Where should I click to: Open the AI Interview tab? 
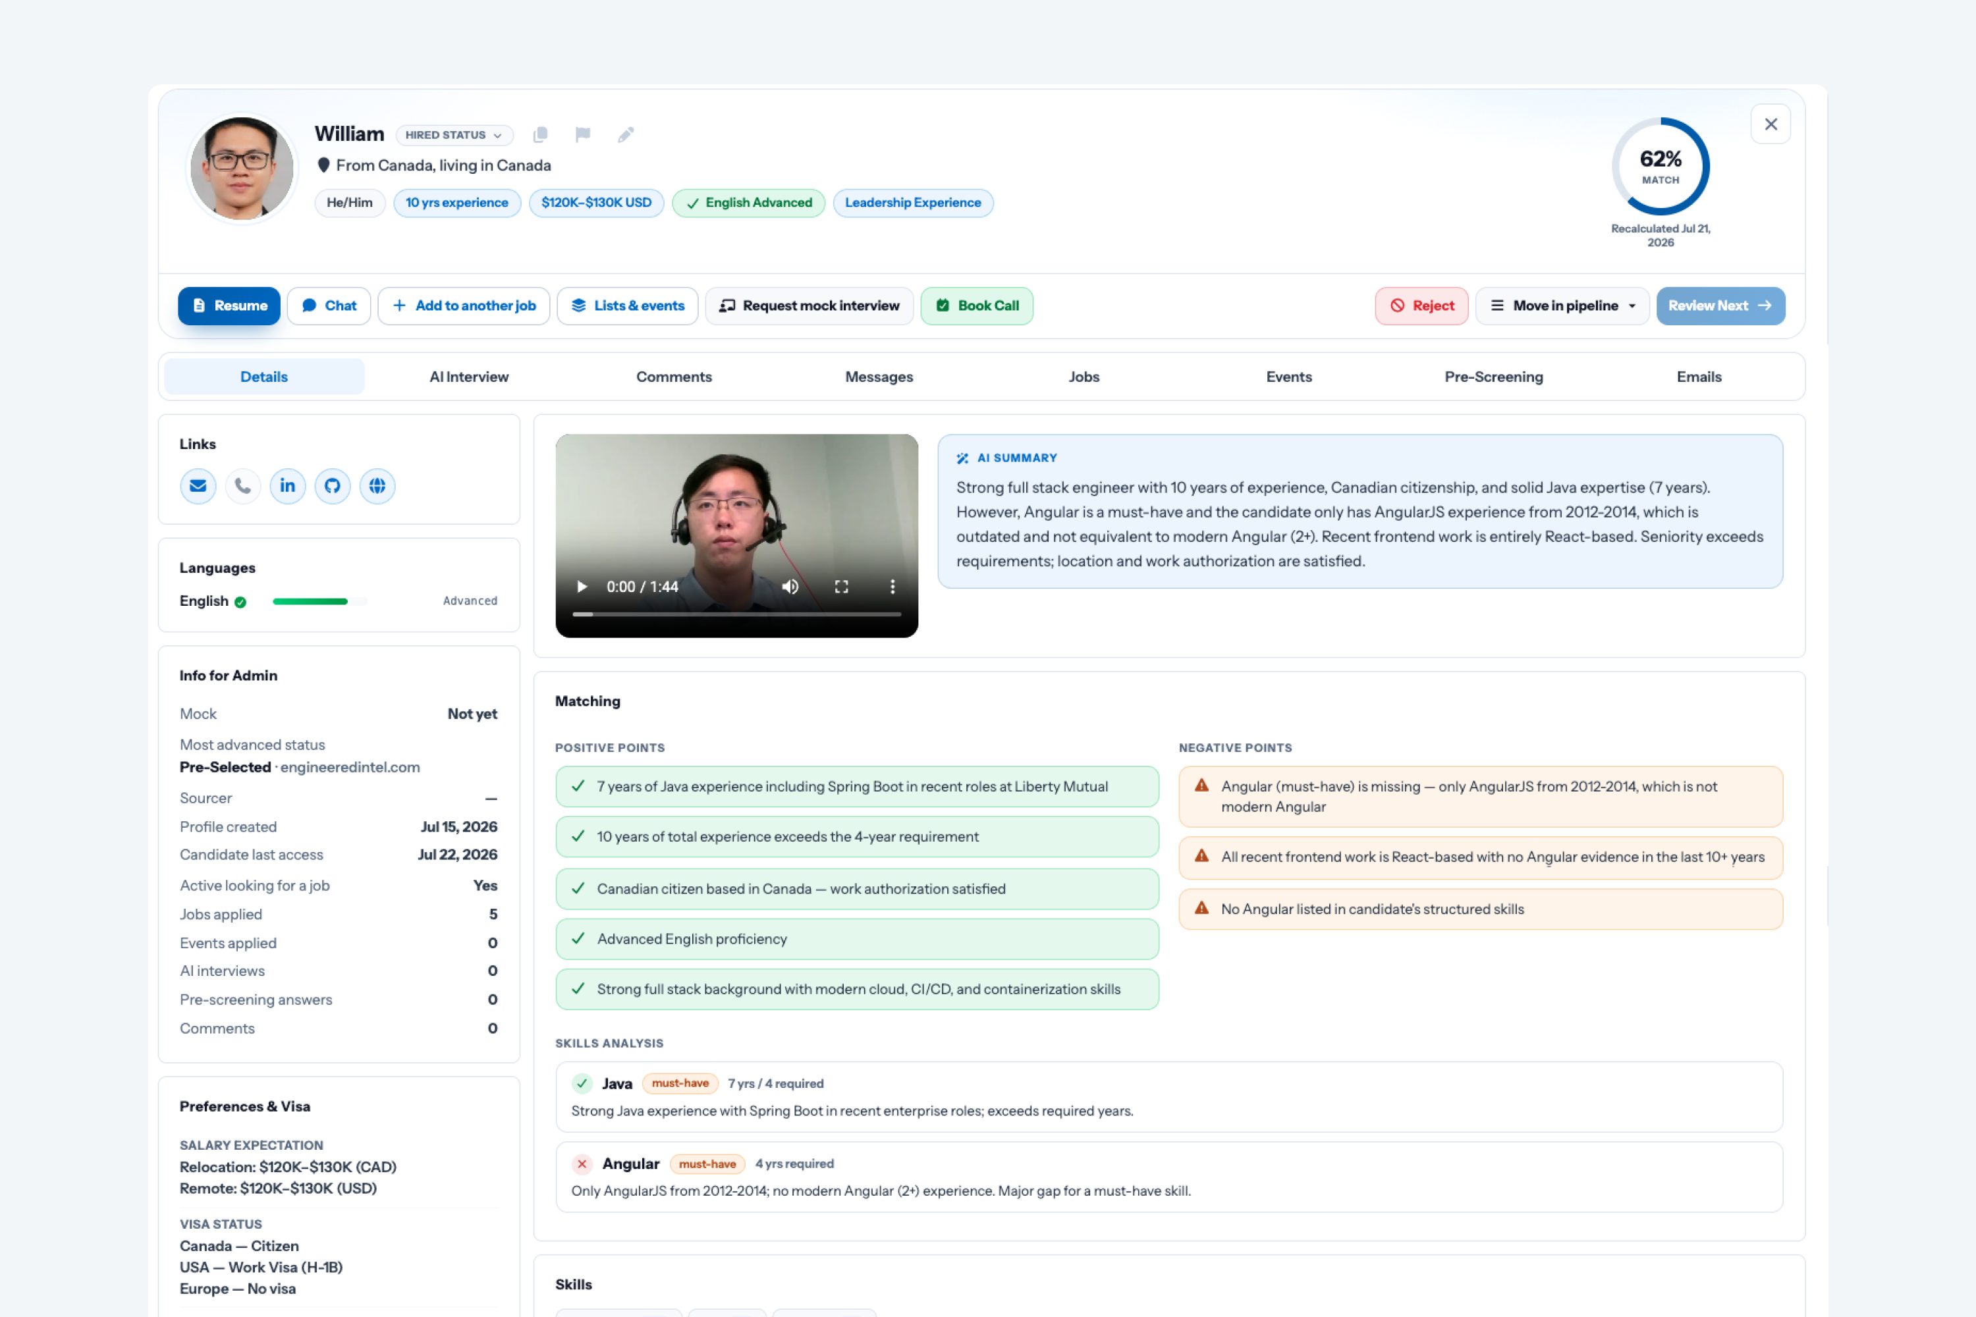tap(469, 376)
